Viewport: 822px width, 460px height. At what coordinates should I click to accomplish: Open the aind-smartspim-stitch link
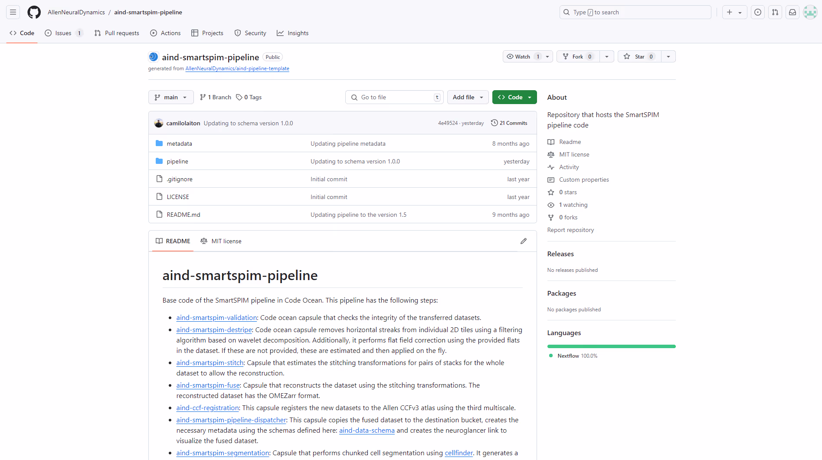tap(210, 363)
